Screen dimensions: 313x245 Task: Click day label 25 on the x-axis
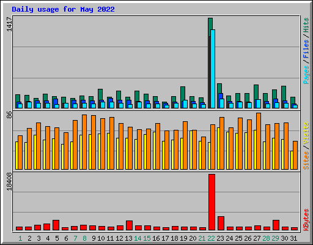238,238
